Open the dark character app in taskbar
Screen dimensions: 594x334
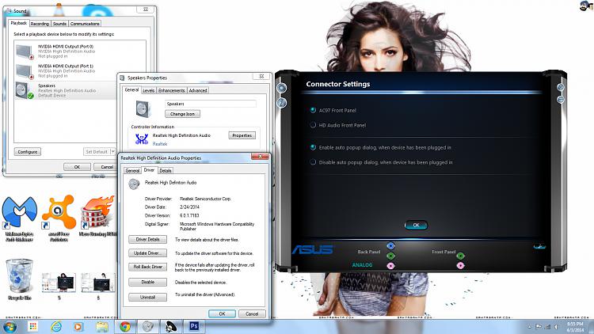(x=171, y=326)
